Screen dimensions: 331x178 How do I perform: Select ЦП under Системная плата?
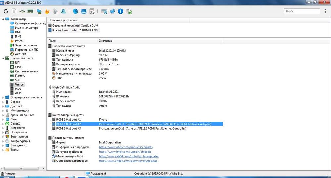pos(15,62)
